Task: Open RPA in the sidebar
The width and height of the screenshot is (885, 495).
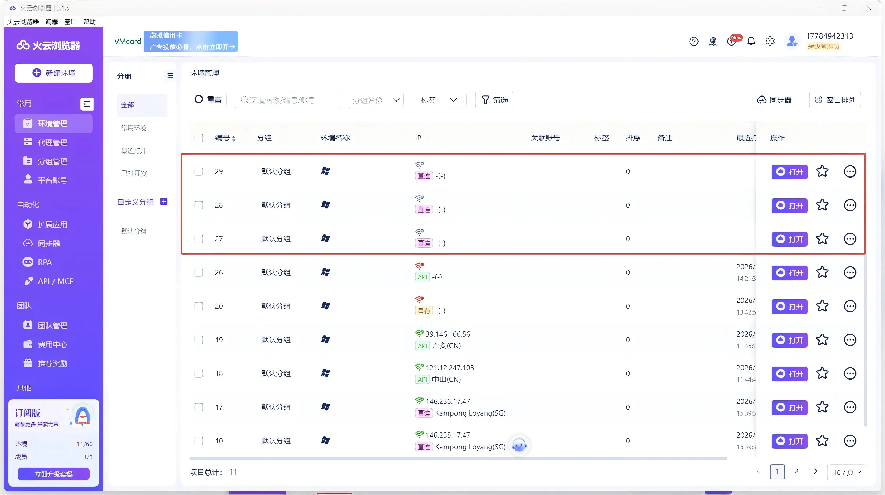Action: click(x=53, y=262)
